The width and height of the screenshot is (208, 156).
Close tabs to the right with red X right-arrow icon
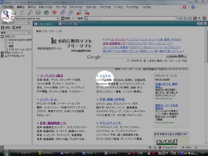pos(87,13)
